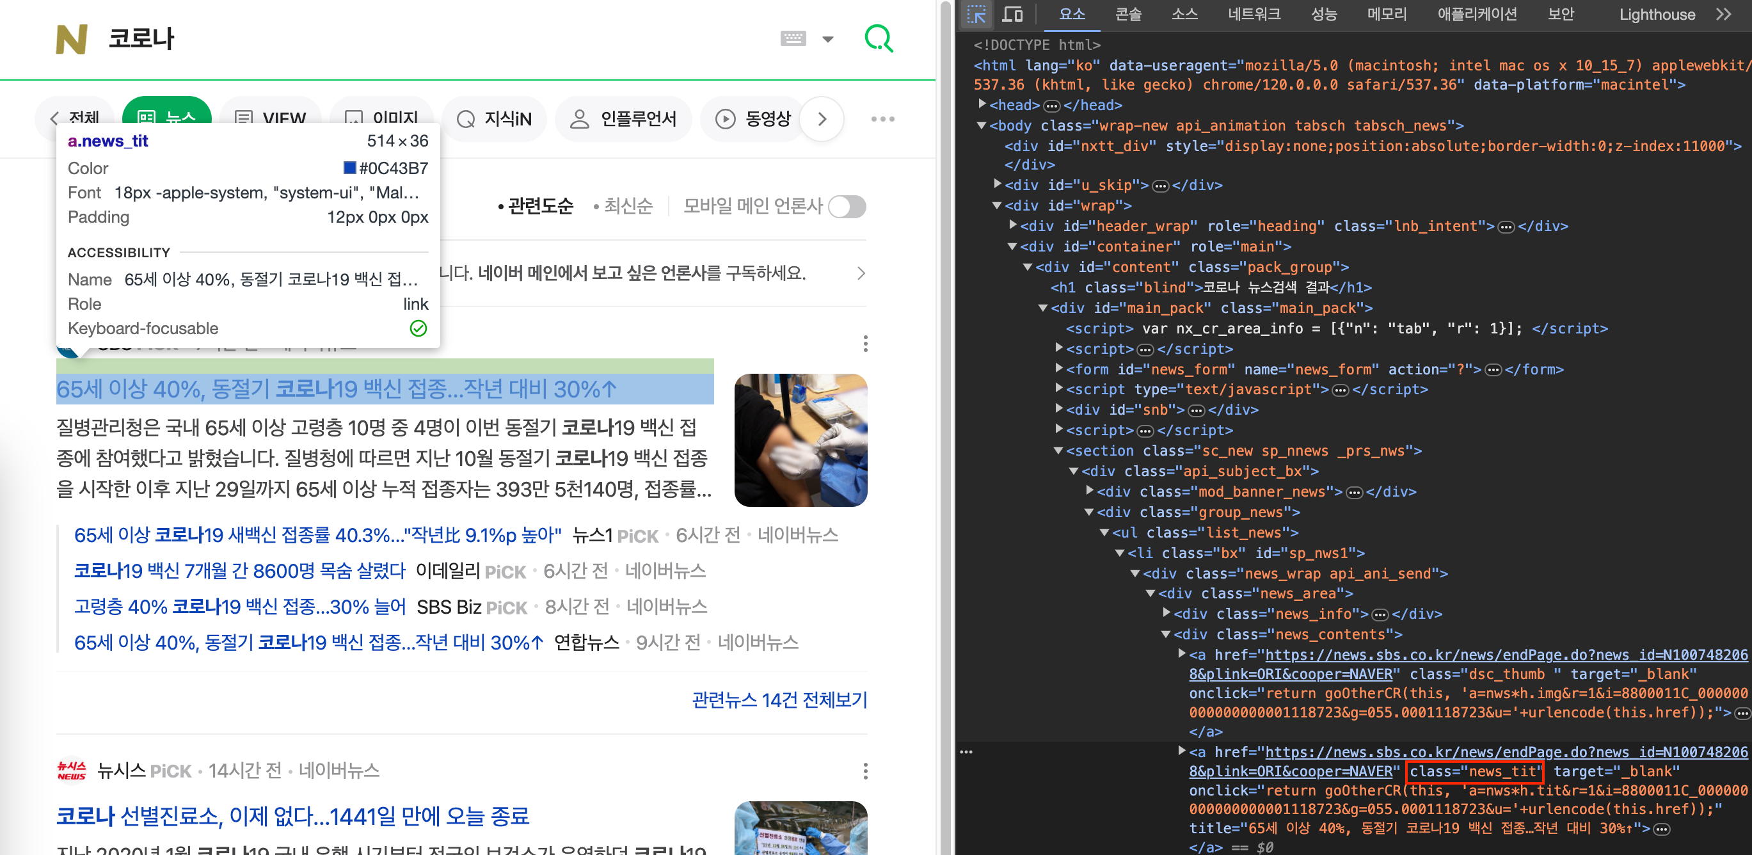Toggle the DevTools device toolbar icon
This screenshot has height=855, width=1752.
tap(1013, 14)
